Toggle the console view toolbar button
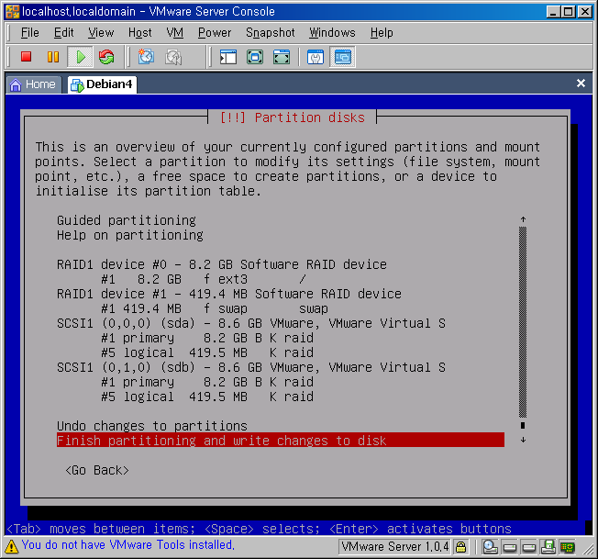Image resolution: width=598 pixels, height=559 pixels. [x=342, y=57]
